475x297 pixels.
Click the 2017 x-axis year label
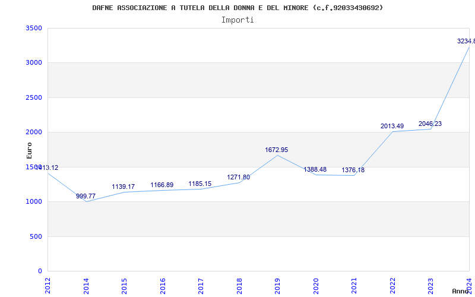point(201,286)
